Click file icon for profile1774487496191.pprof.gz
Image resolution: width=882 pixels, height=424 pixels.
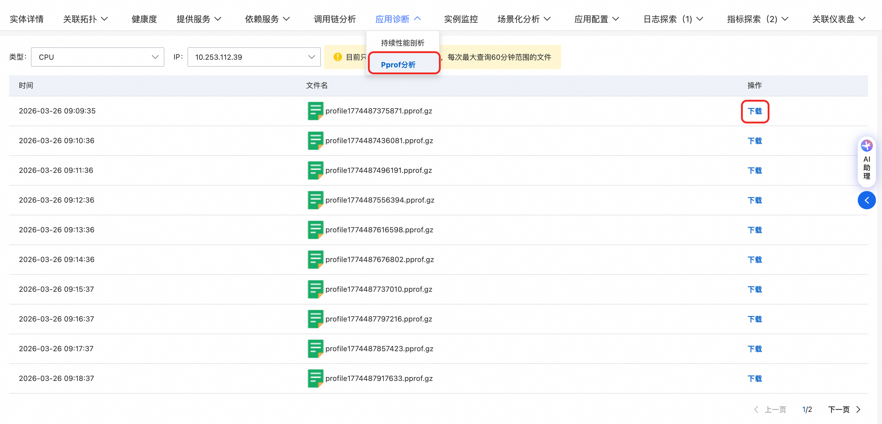point(315,170)
